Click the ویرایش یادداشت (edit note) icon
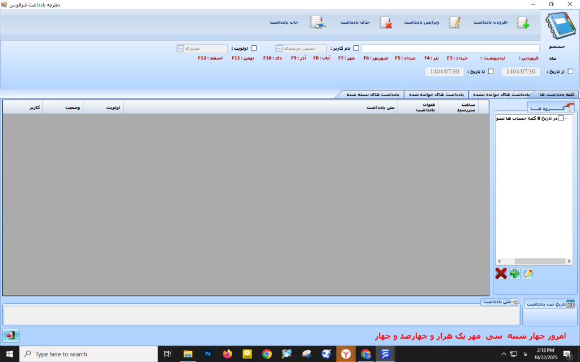 click(454, 23)
